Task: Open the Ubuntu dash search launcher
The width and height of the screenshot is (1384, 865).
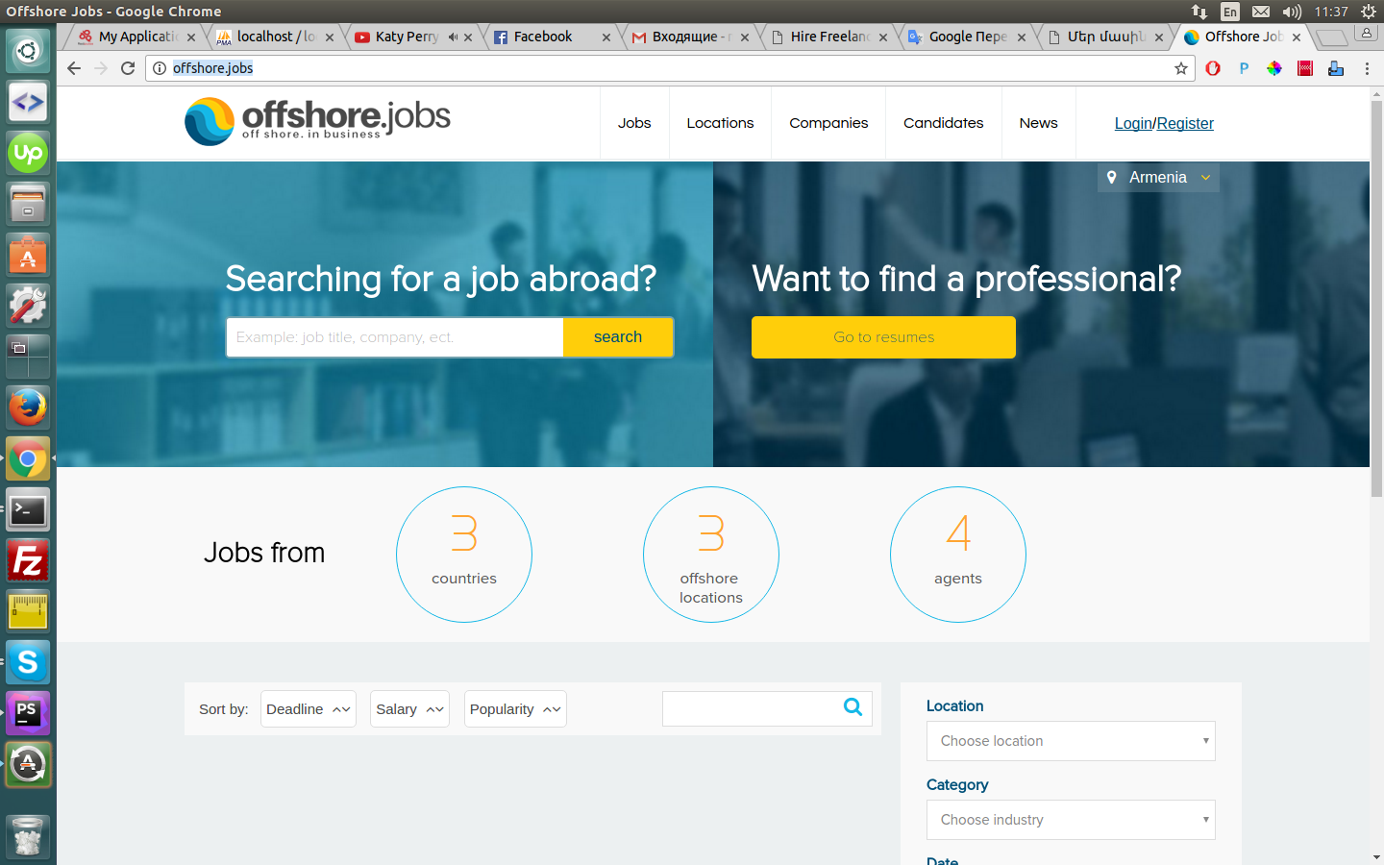Action: [x=28, y=51]
